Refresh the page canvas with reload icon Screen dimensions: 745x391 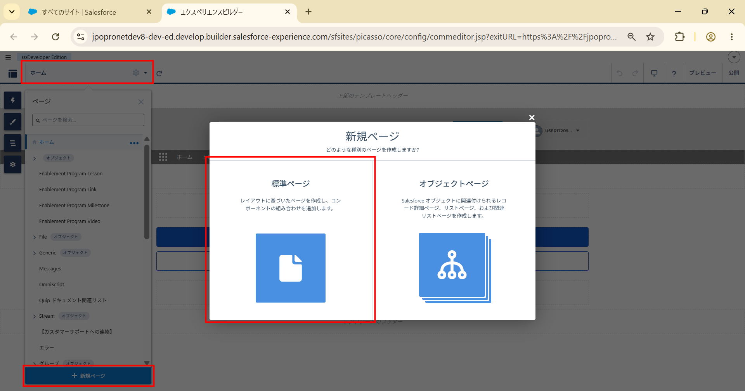[159, 73]
